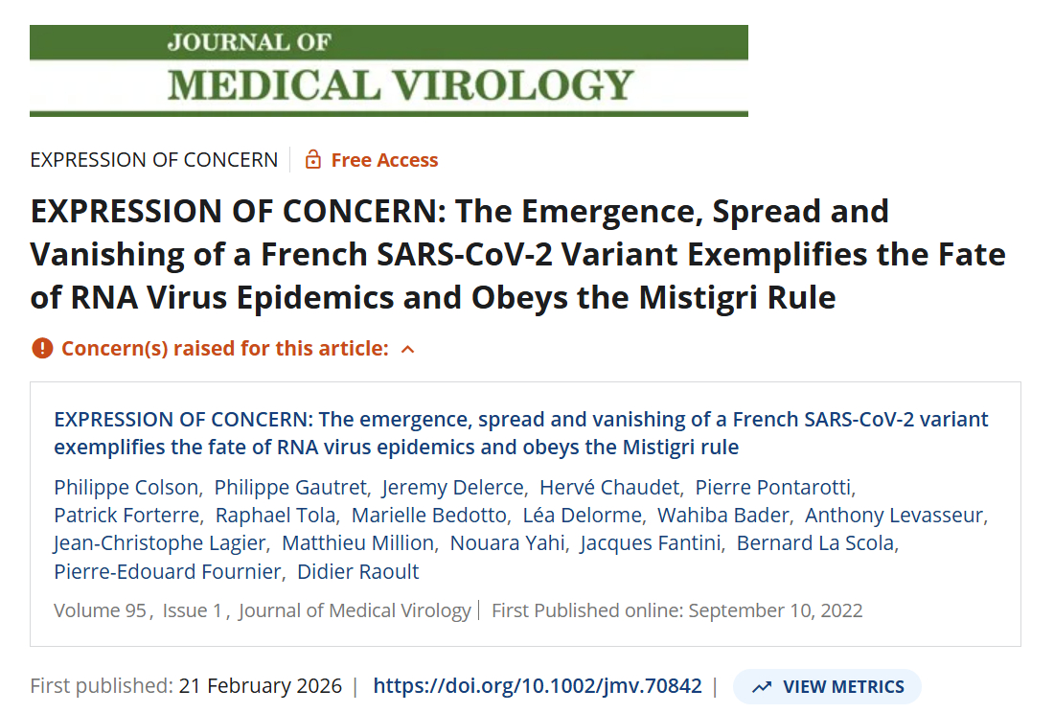Click the View Metrics trend arrow icon

coord(762,687)
